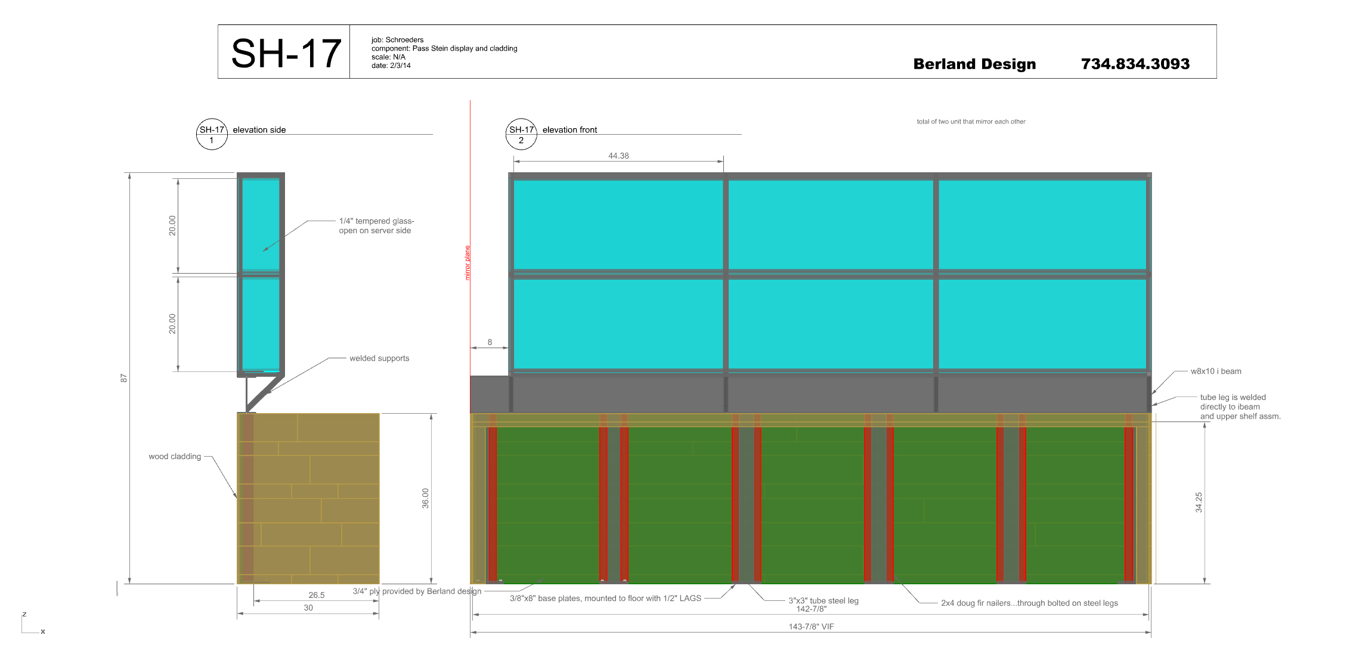Click the 'date: 2/3/14' line

(391, 66)
